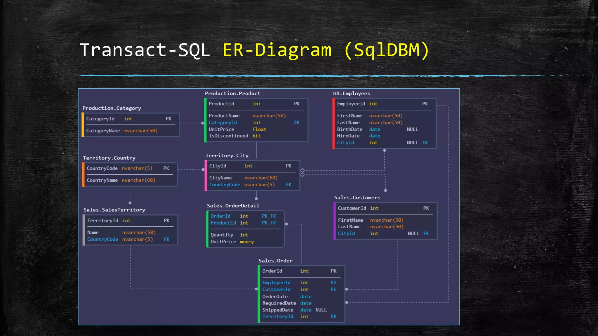Click the Territory.Country table title
The height and width of the screenshot is (336, 598).
point(109,158)
